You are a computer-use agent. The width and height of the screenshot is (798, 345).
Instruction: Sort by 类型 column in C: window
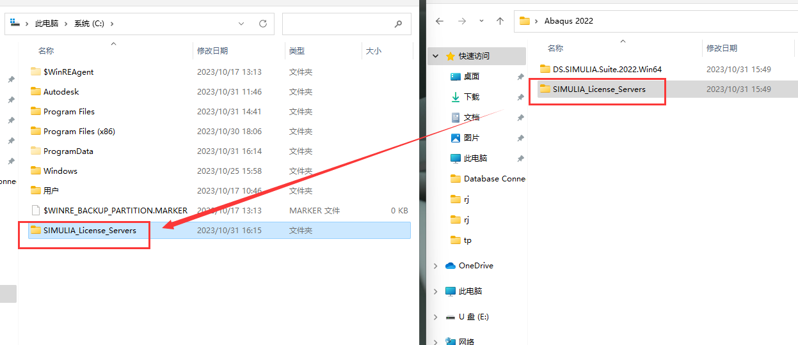tap(297, 50)
